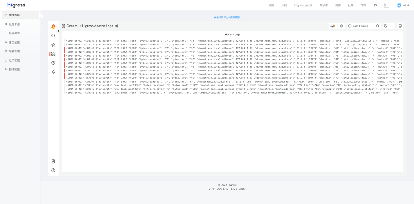Click the Add panel icon

(333, 26)
